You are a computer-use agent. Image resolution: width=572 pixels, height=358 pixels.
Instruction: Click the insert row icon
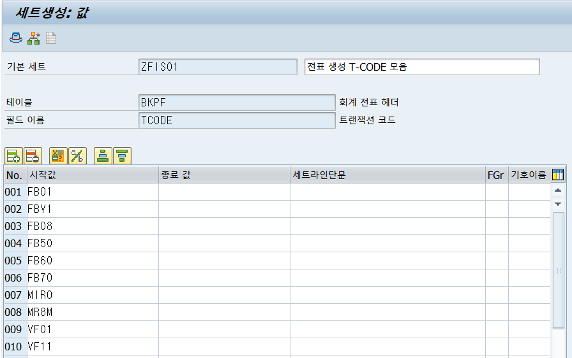[x=13, y=156]
